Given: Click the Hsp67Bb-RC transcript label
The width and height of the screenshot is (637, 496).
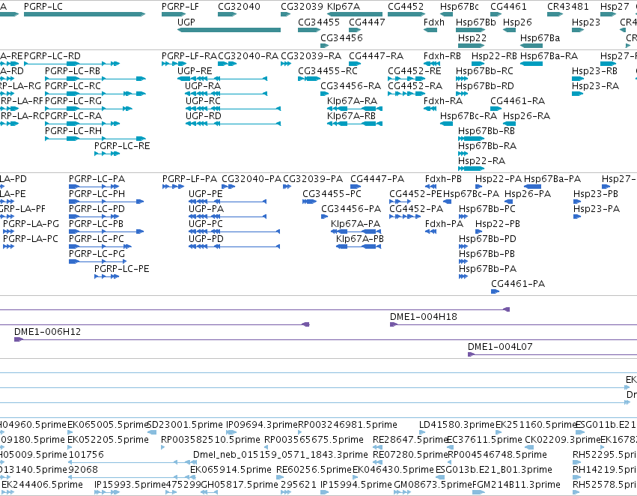Looking at the screenshot, I should click(484, 71).
